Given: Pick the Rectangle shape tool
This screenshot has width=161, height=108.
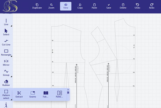Looking at the screenshot, I should click(6, 52).
